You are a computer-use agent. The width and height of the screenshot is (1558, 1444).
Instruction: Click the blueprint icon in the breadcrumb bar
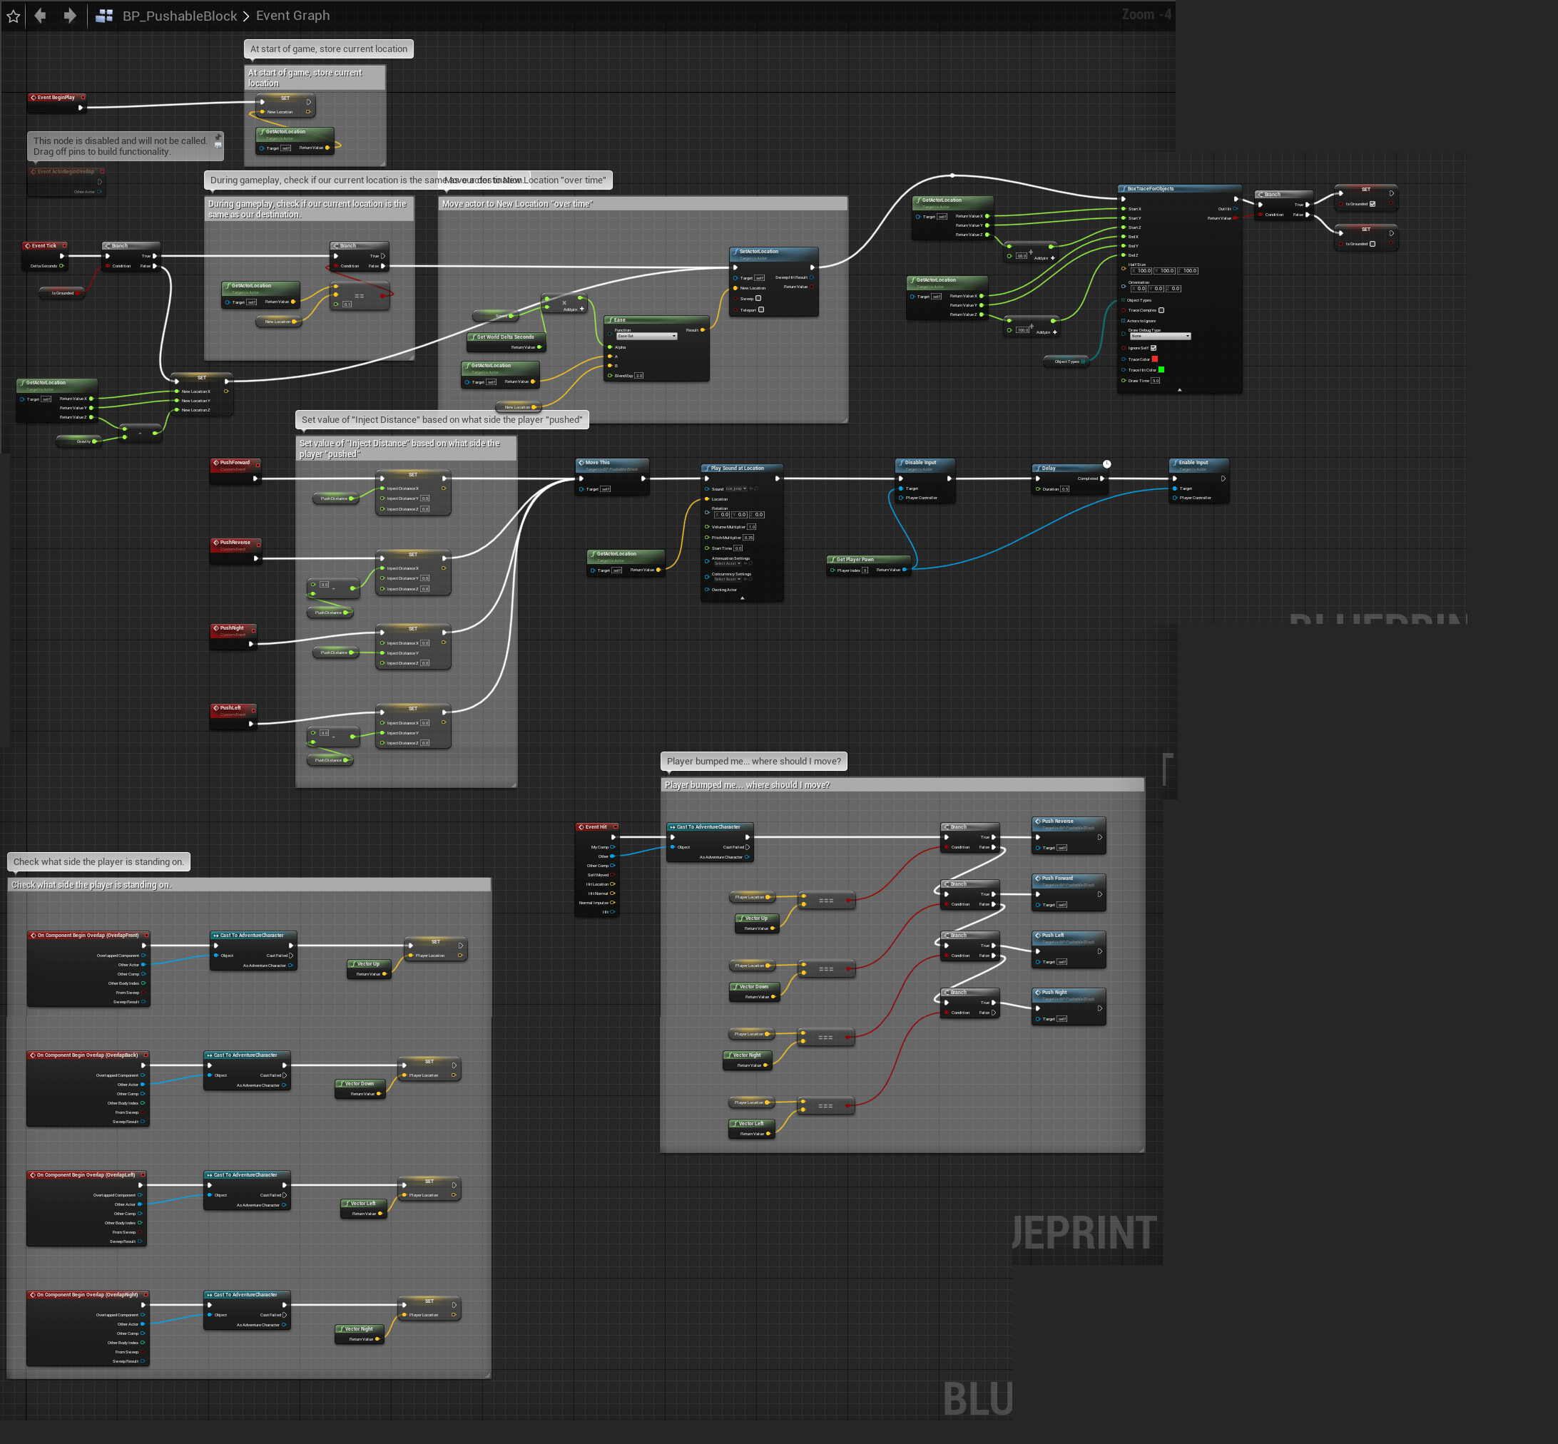[x=104, y=16]
